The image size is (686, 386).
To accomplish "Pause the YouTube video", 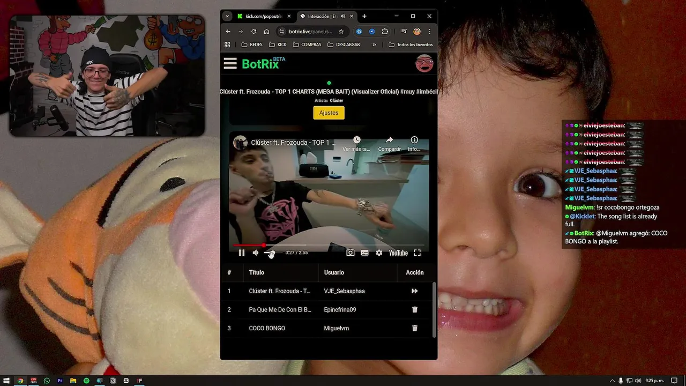I will pyautogui.click(x=242, y=253).
